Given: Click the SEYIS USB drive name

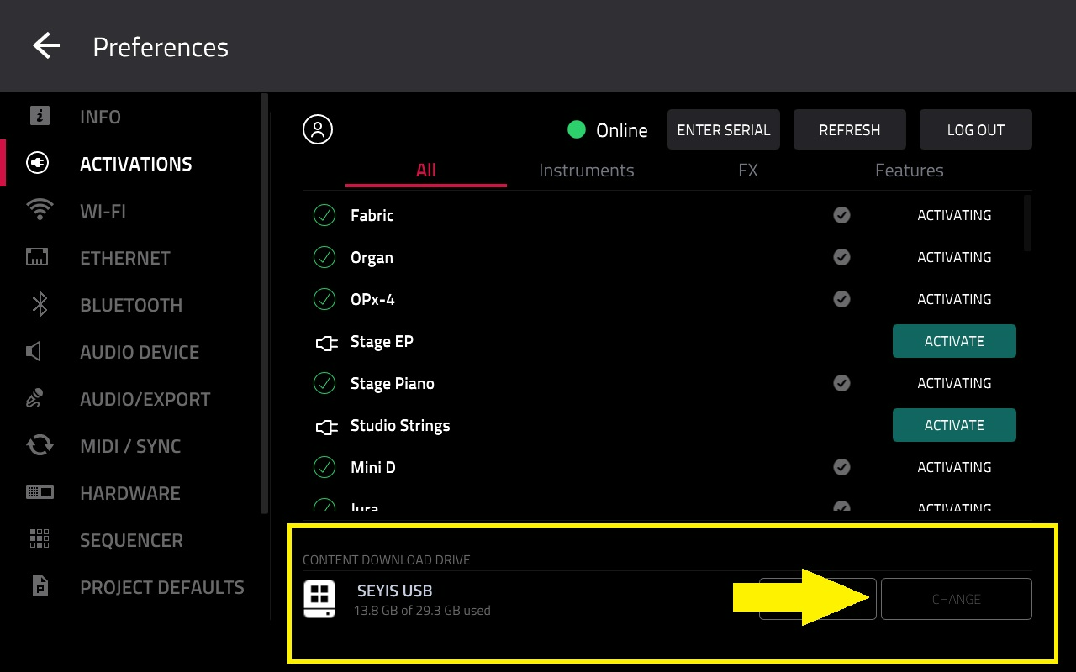Looking at the screenshot, I should 395,591.
